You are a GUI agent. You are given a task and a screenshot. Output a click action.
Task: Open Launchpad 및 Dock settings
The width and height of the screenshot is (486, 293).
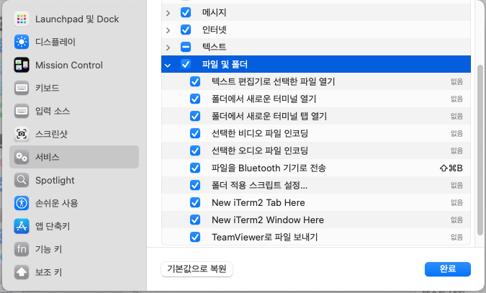click(74, 19)
